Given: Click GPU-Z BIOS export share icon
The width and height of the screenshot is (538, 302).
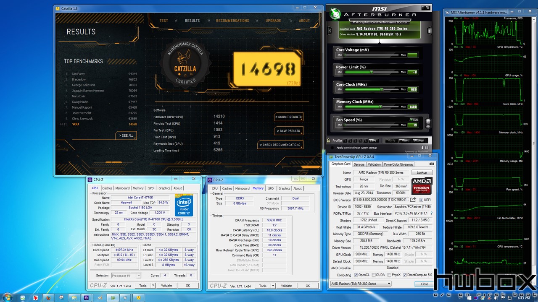Looking at the screenshot, I should [413, 200].
